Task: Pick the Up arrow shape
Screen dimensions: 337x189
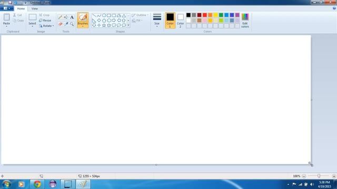Action: [x=124, y=20]
